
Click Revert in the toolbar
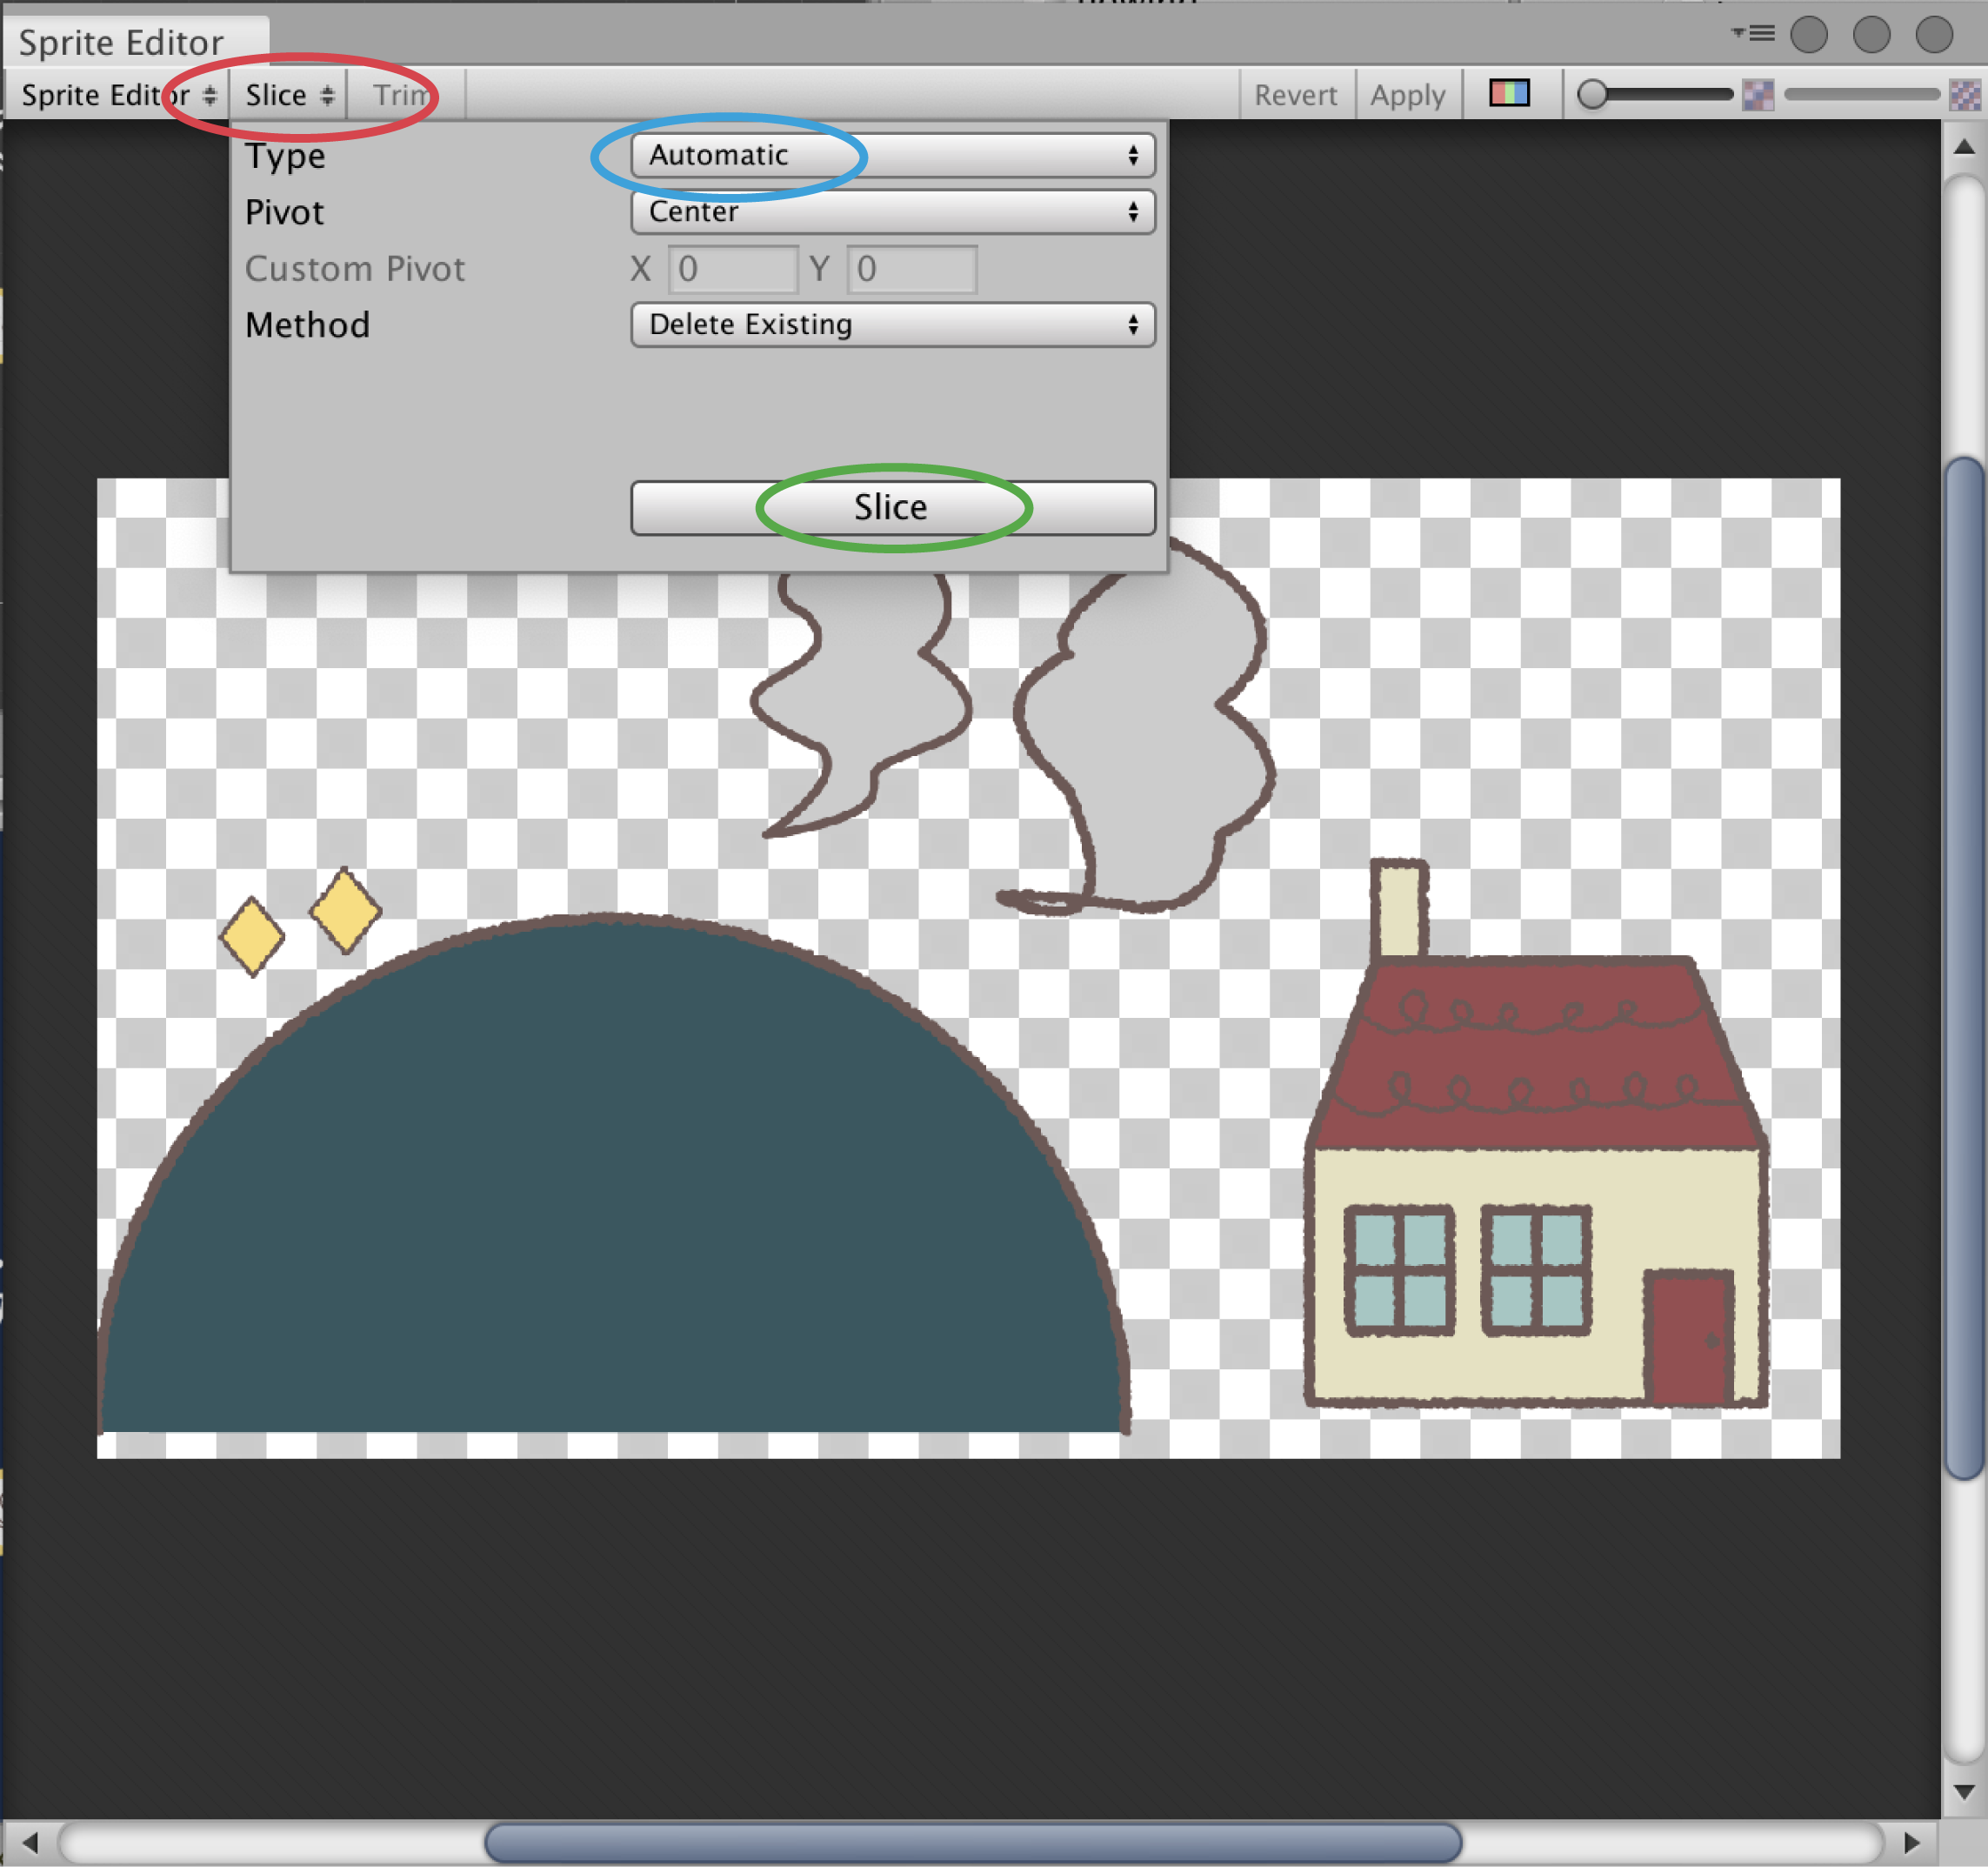1296,95
